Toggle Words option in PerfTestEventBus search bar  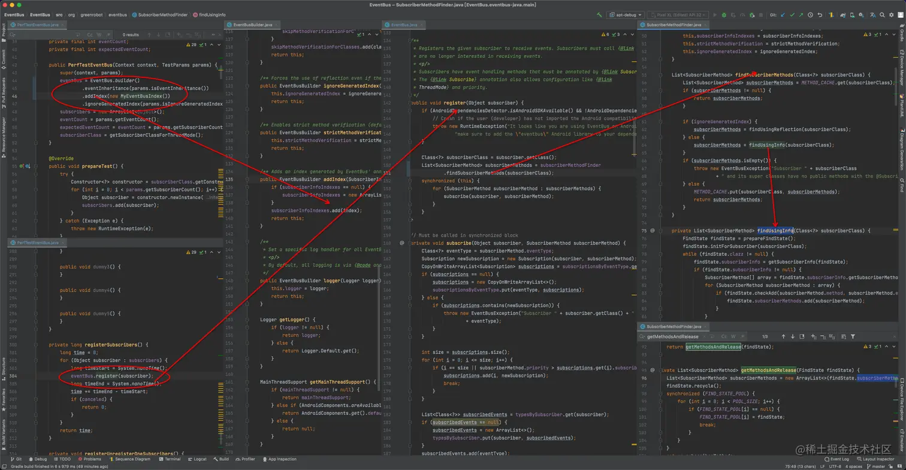coord(99,35)
